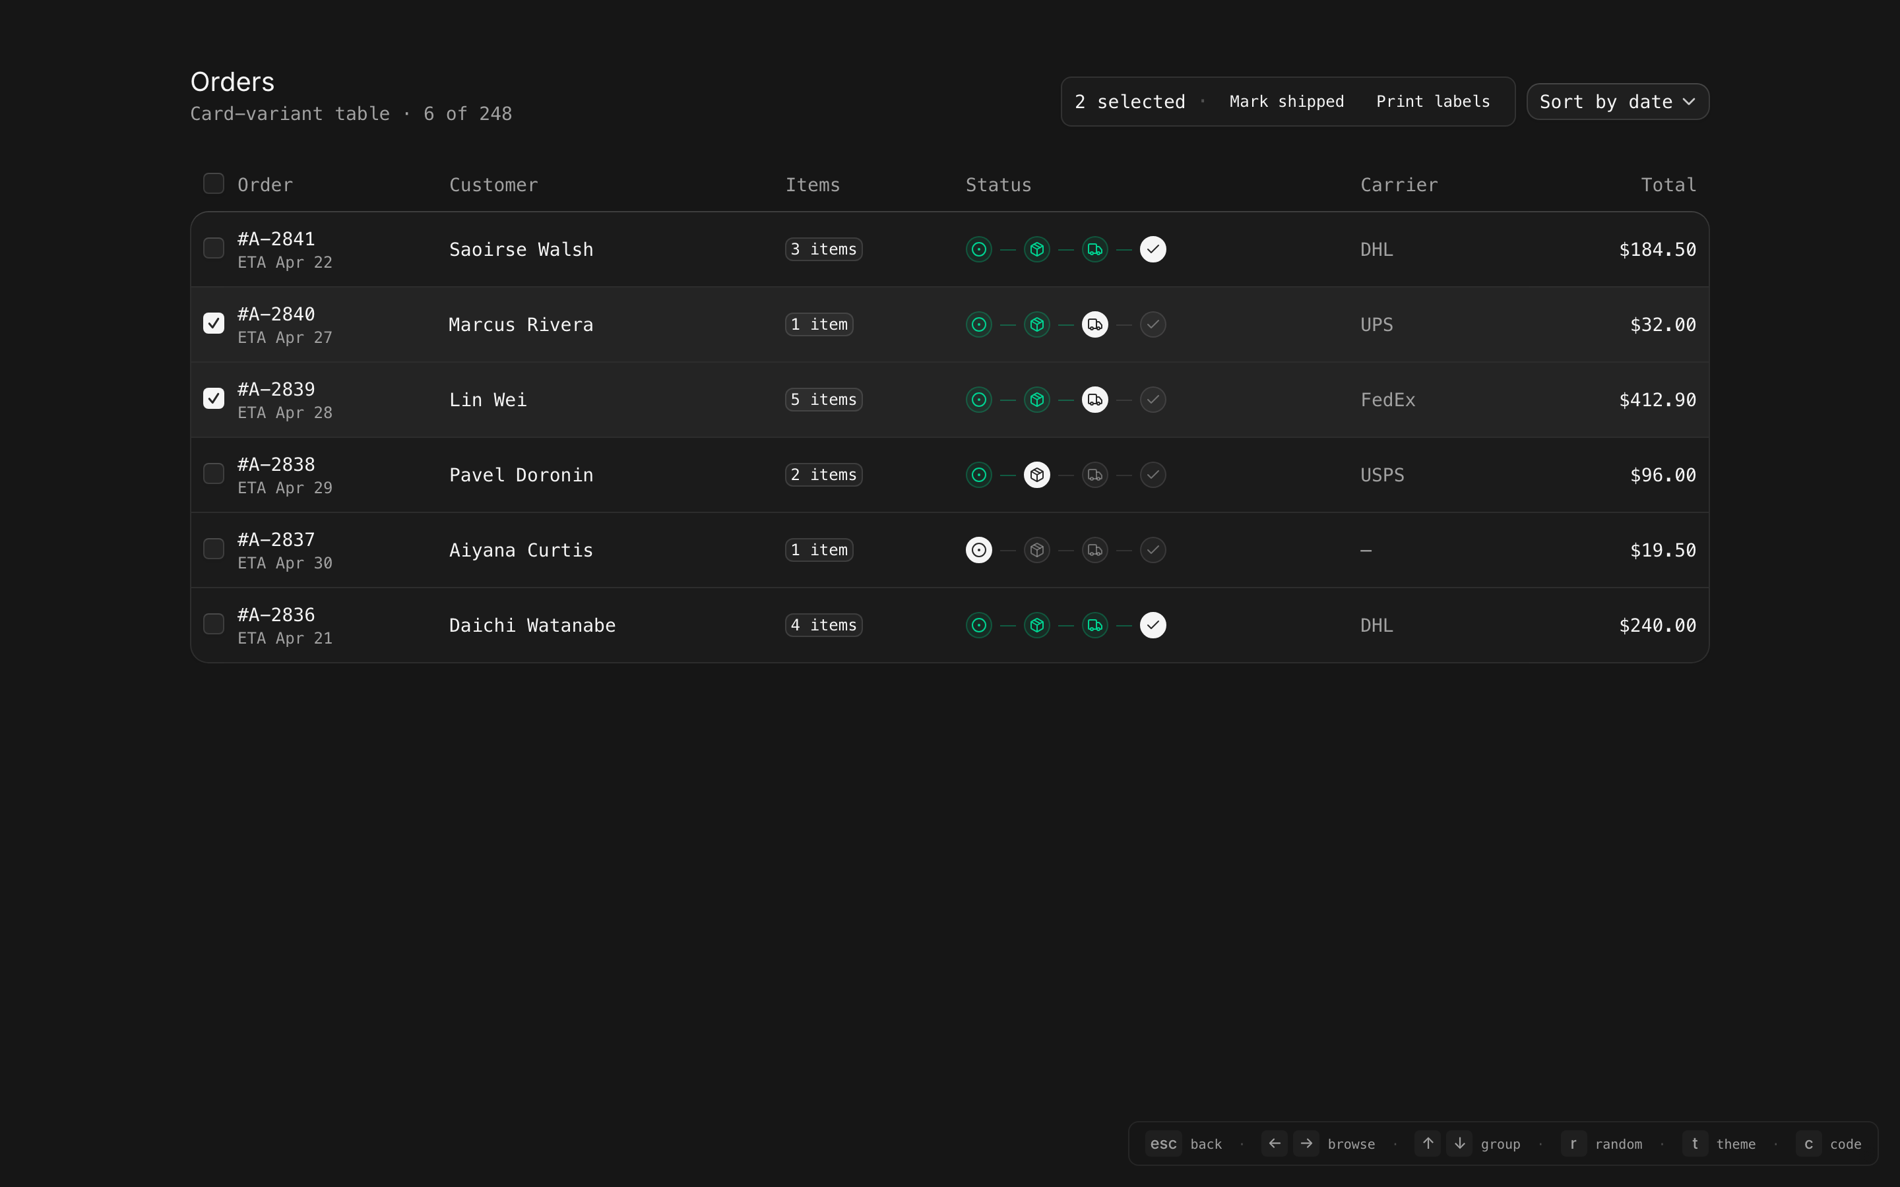This screenshot has width=1900, height=1187.
Task: Click the greyed truck icon for order #A-2837
Action: point(1094,551)
